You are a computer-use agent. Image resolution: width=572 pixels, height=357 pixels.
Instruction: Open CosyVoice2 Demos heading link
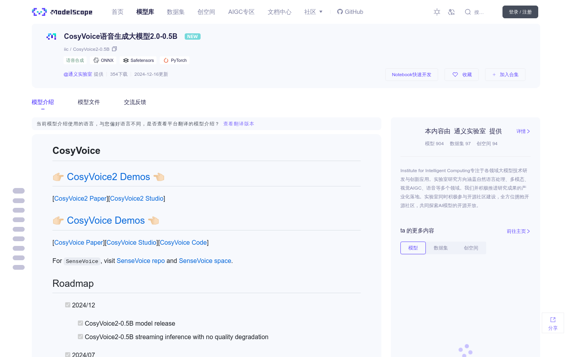point(108,177)
